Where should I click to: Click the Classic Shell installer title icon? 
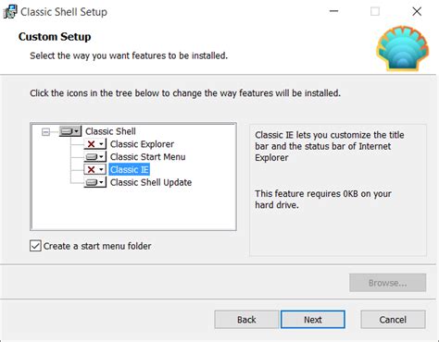(10, 12)
